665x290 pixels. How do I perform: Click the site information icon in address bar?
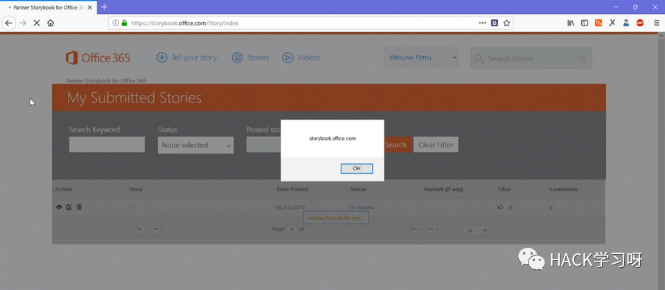pos(116,23)
